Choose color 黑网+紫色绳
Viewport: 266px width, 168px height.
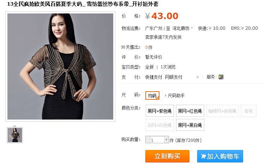click(159, 111)
